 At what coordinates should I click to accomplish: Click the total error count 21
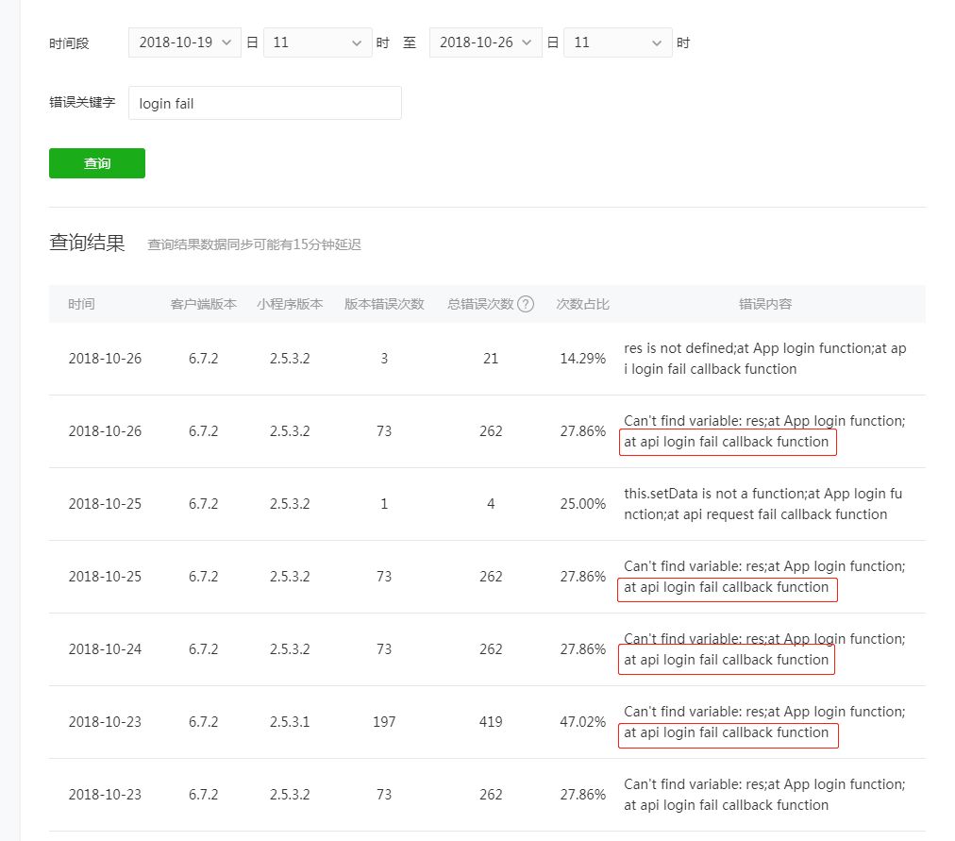491,359
